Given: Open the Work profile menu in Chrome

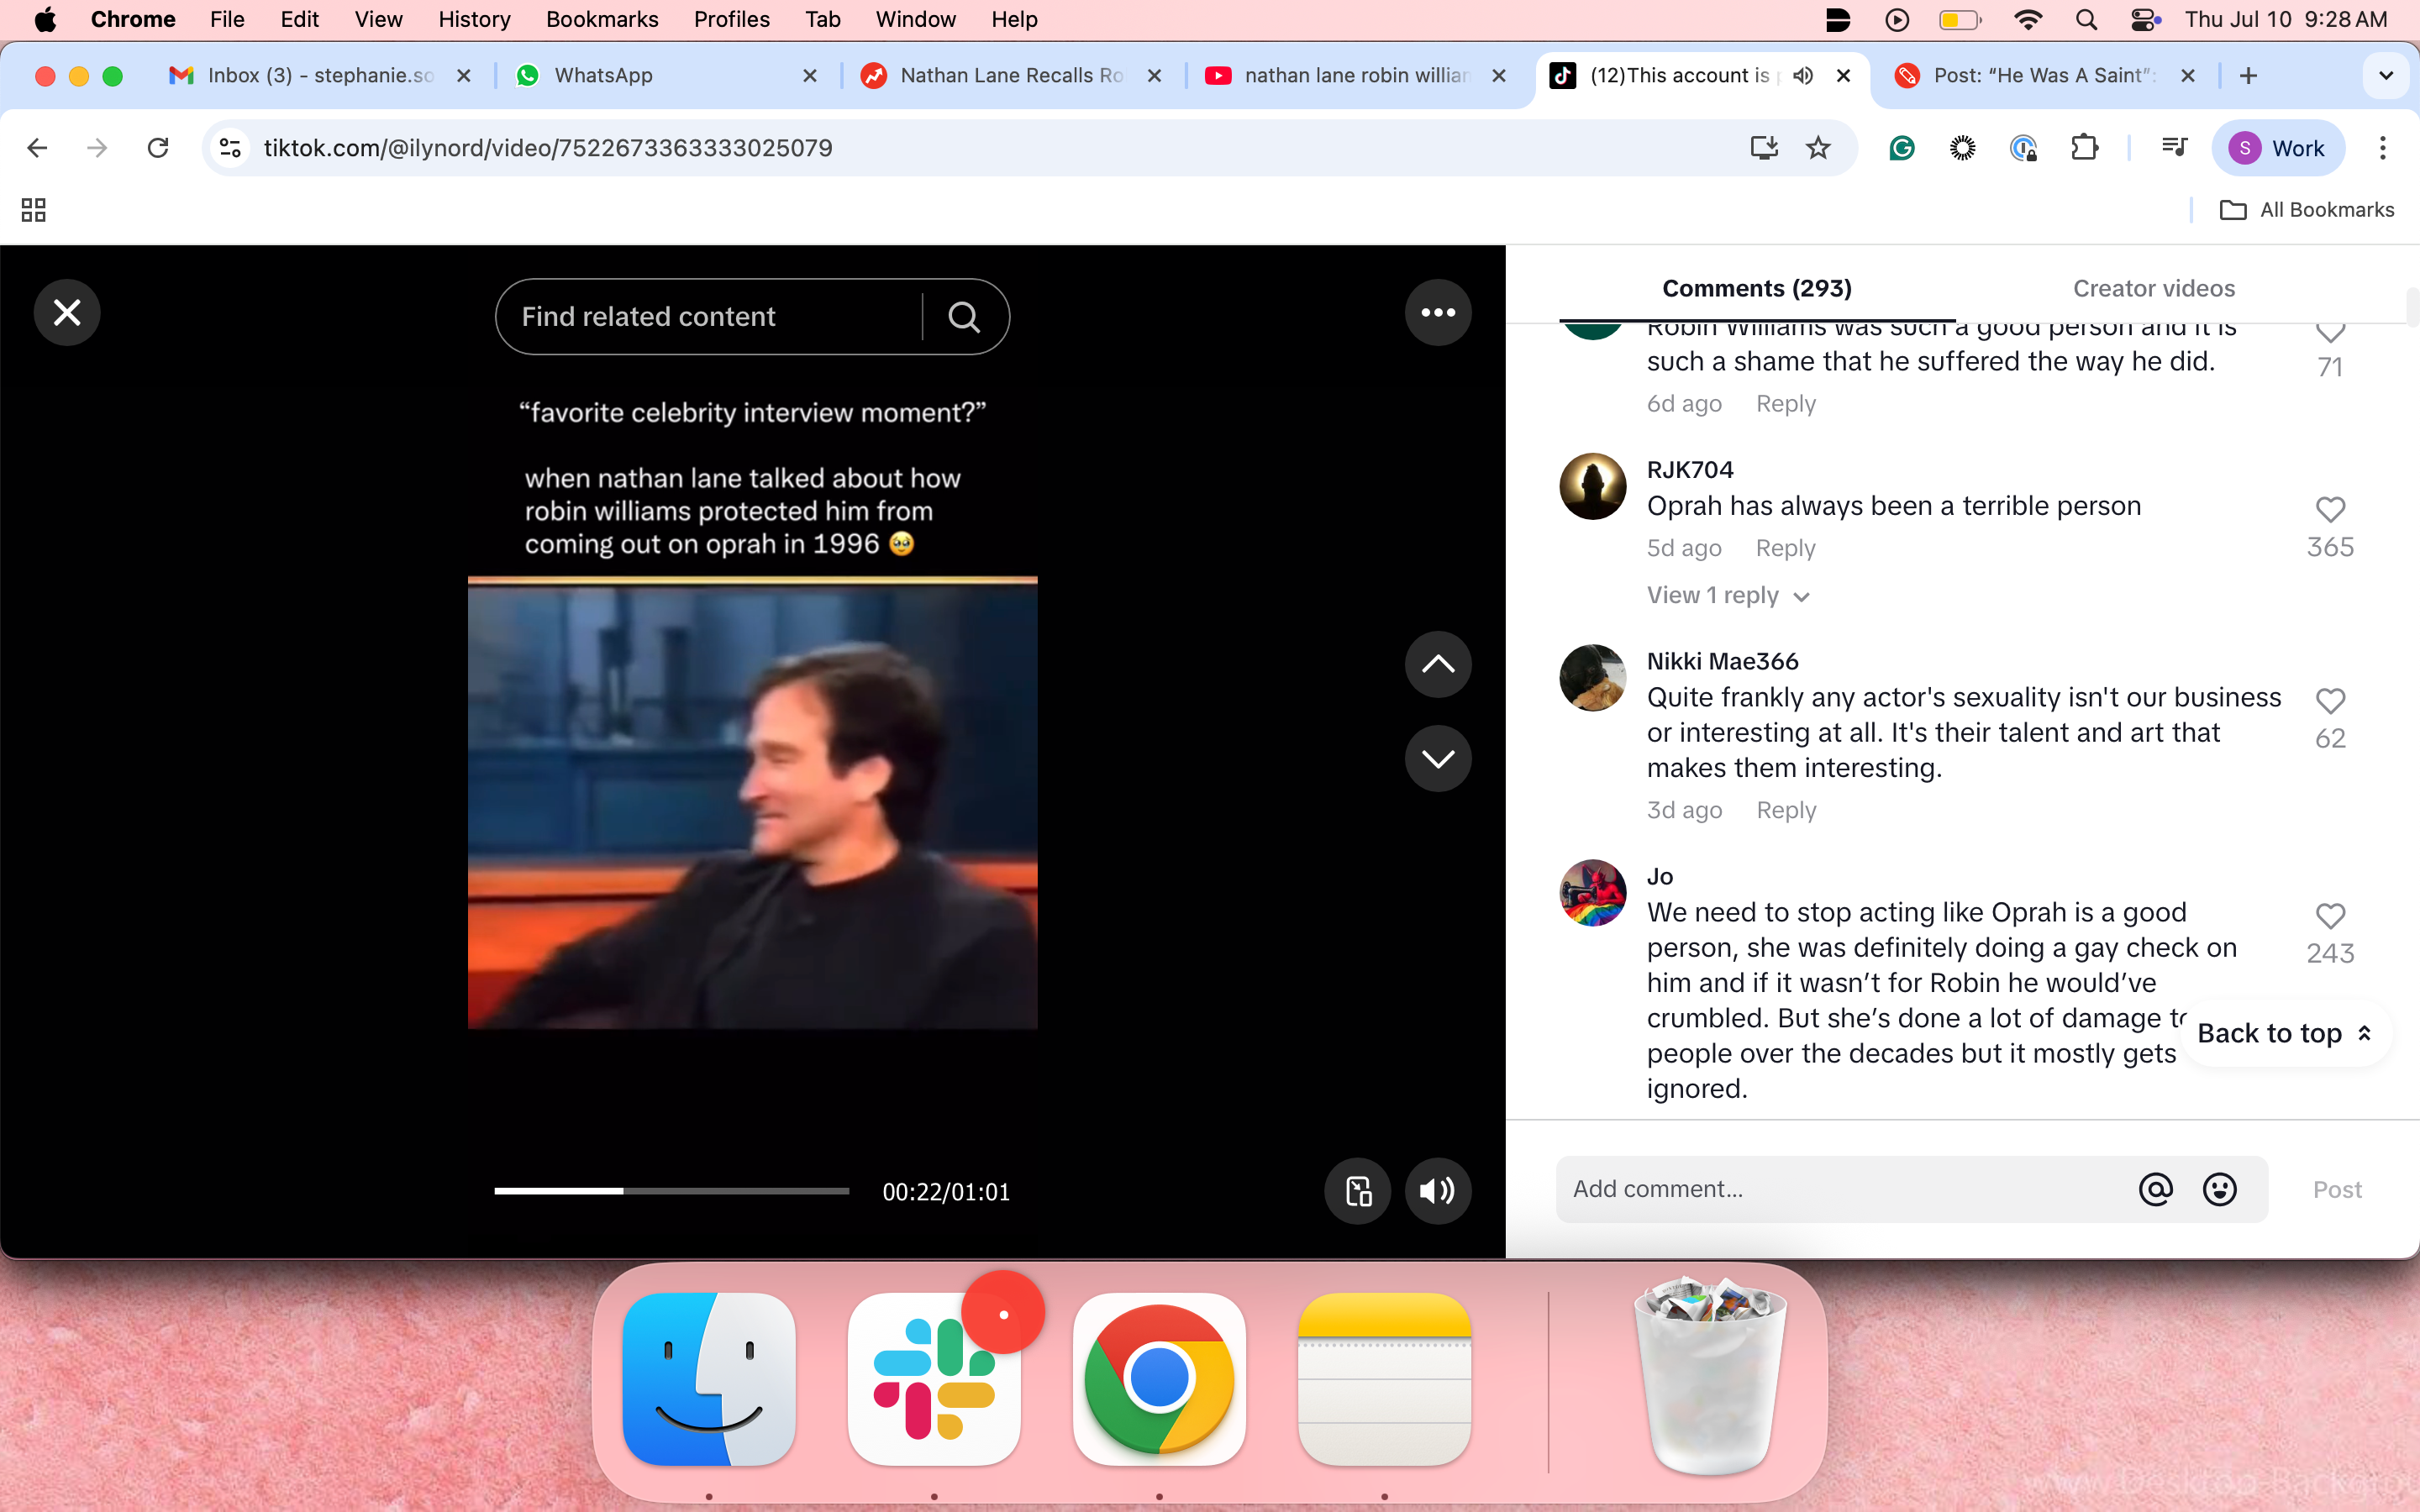Looking at the screenshot, I should pyautogui.click(x=2278, y=148).
